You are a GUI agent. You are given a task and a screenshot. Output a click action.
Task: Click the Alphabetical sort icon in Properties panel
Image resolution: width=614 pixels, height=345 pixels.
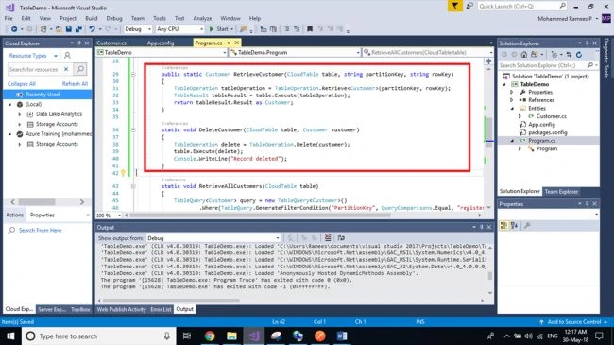tap(515, 225)
